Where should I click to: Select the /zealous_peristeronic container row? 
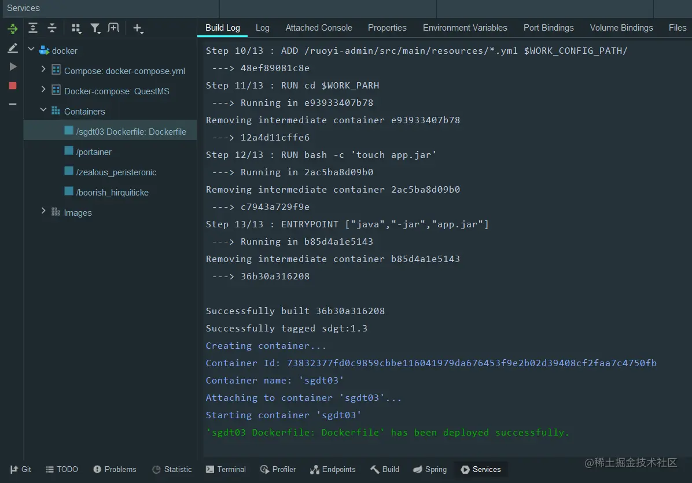coord(111,172)
